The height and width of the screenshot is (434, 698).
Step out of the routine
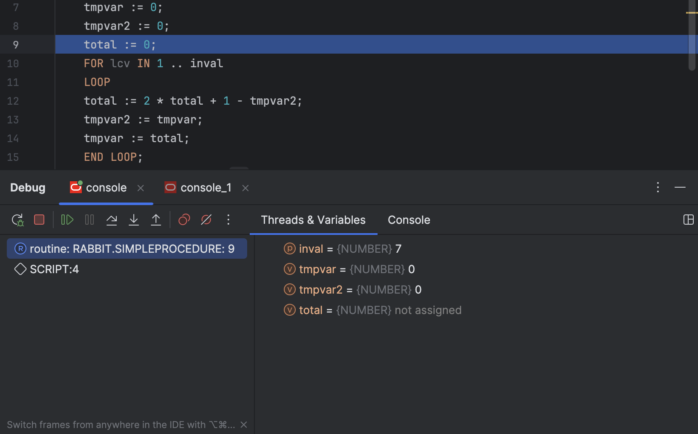tap(156, 220)
